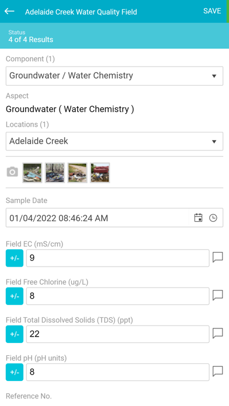
Task: Add comment for Field EC value
Action: [x=217, y=258]
